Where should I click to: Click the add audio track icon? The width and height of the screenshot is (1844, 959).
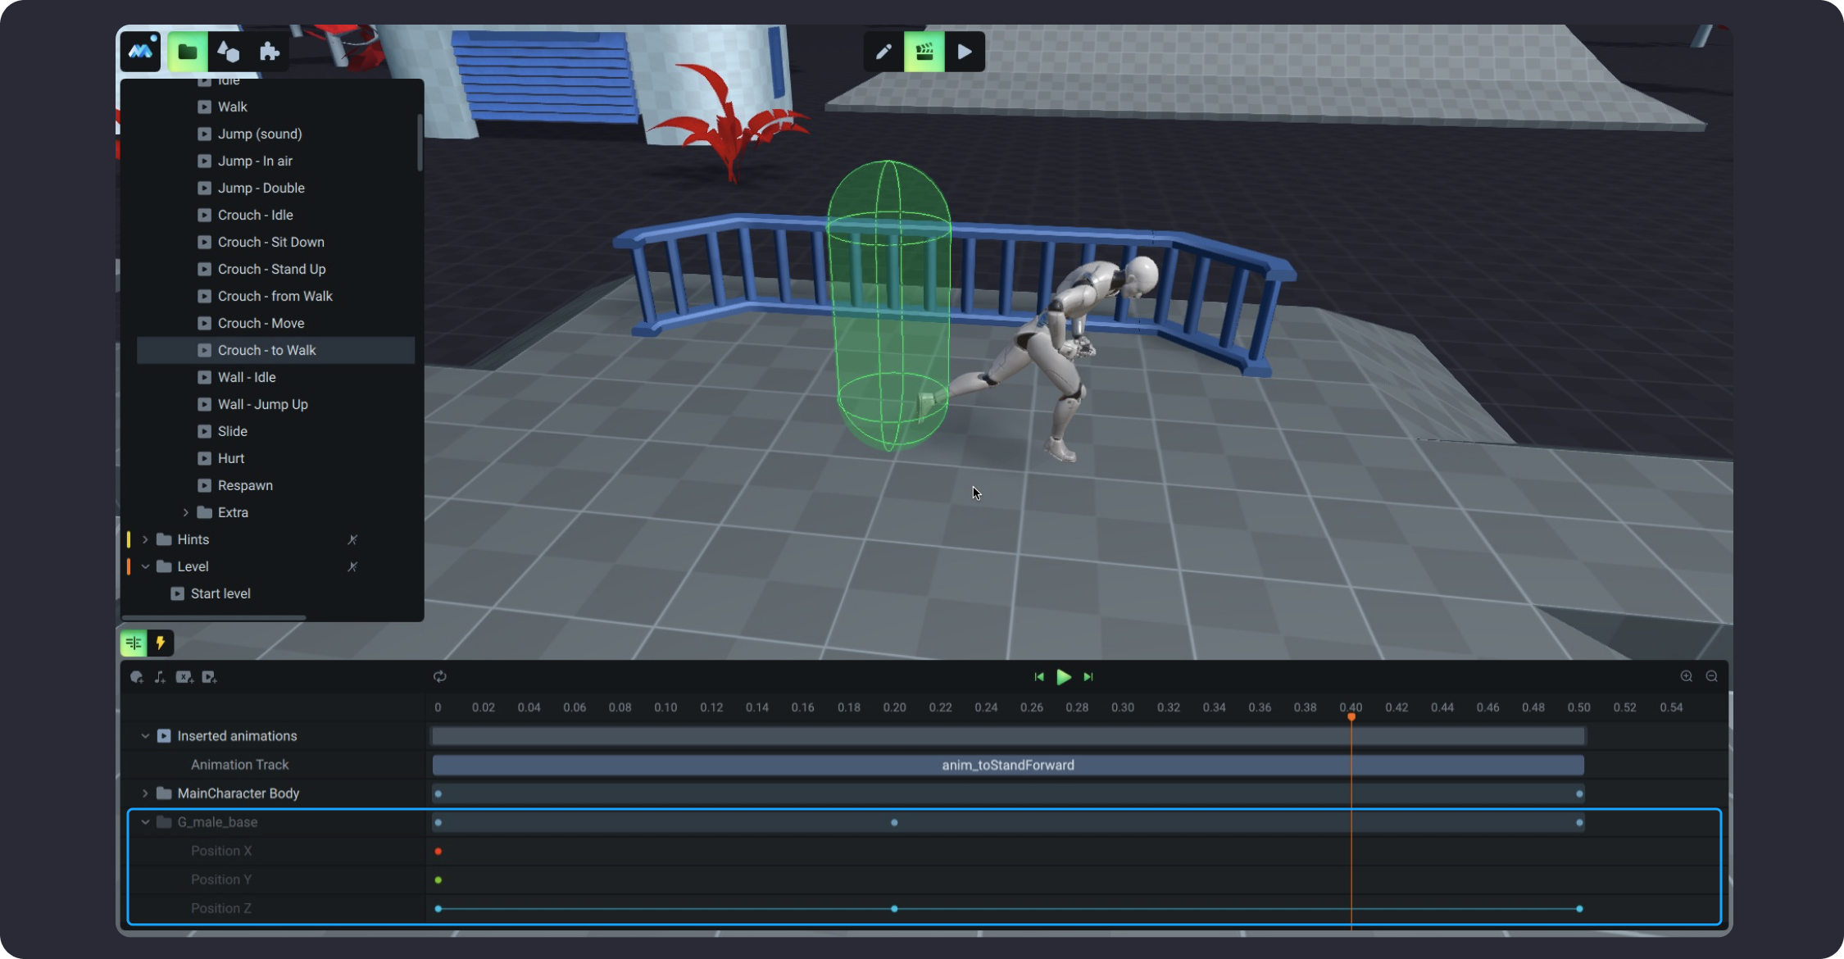(x=160, y=677)
